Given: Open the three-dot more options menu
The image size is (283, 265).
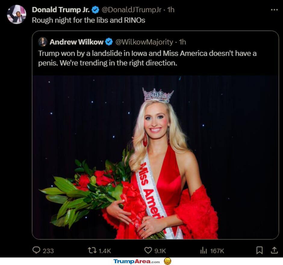Looking at the screenshot, I should [274, 10].
